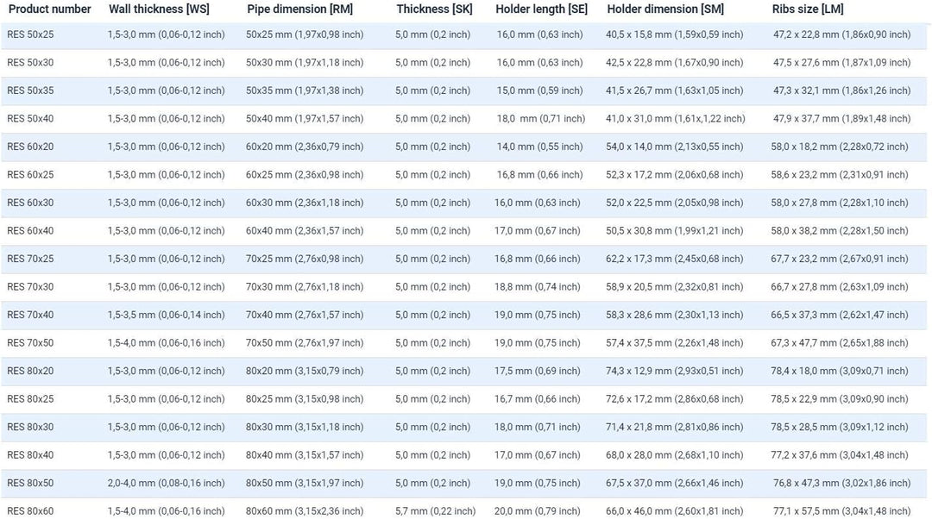This screenshot has width=932, height=519.
Task: Click pipe dimension 70x30 mm cell
Action: click(x=305, y=286)
